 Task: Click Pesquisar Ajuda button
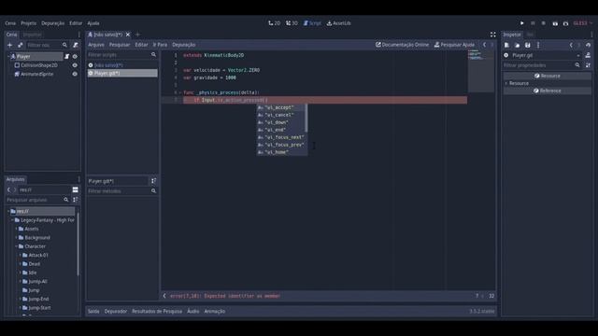point(454,45)
